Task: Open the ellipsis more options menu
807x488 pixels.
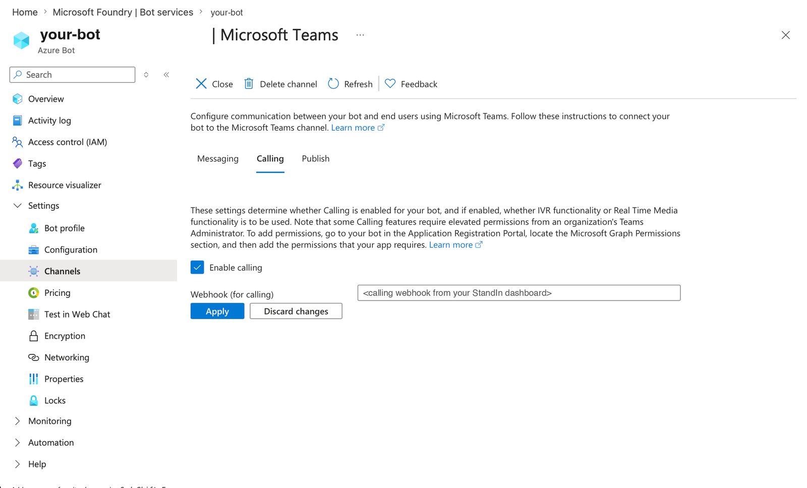Action: [x=360, y=35]
